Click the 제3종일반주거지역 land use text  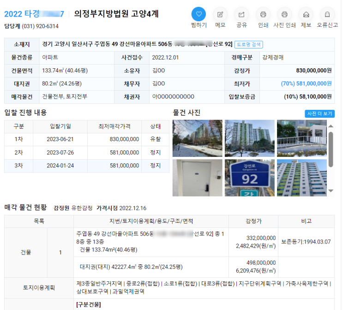click(x=99, y=284)
